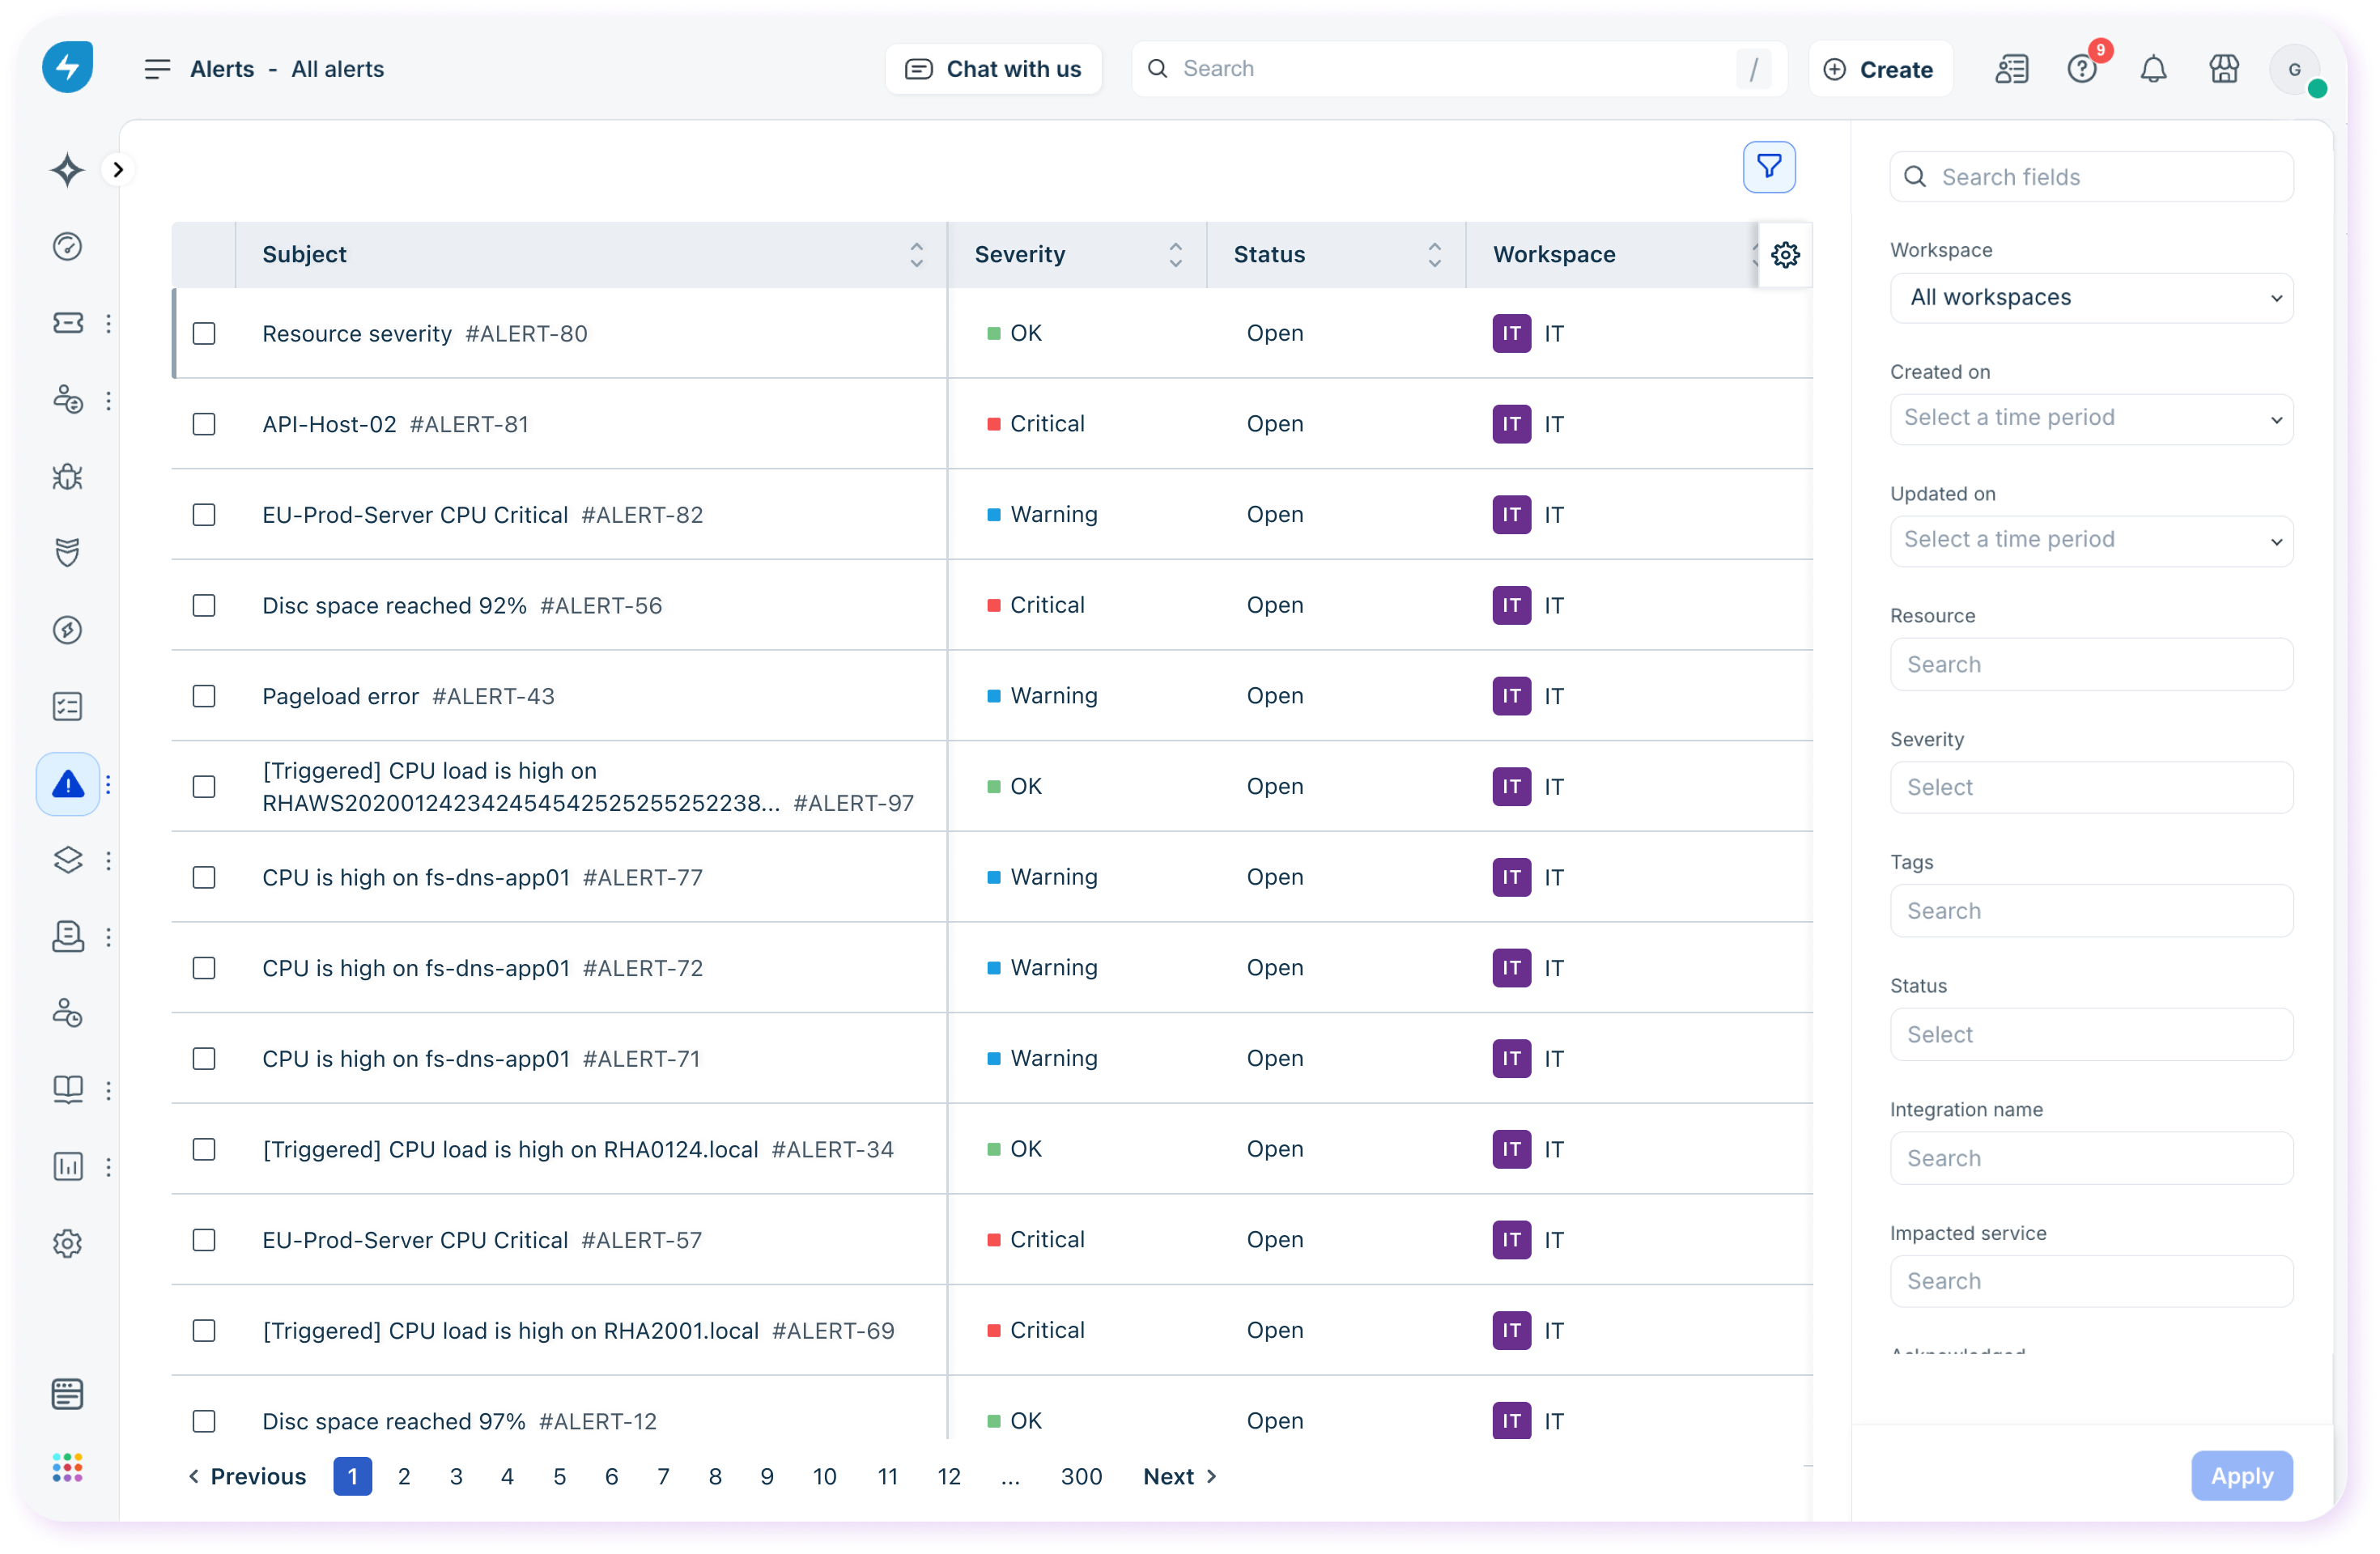Click the Search fields input
Image resolution: width=2380 pixels, height=1554 pixels.
2091,177
